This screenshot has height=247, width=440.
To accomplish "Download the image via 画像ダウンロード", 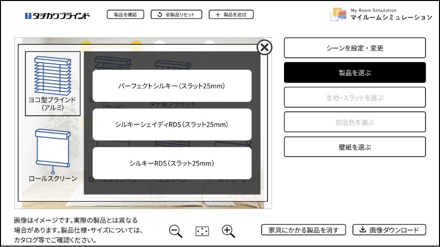I will (389, 230).
